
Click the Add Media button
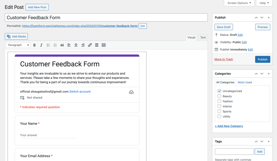click(16, 36)
